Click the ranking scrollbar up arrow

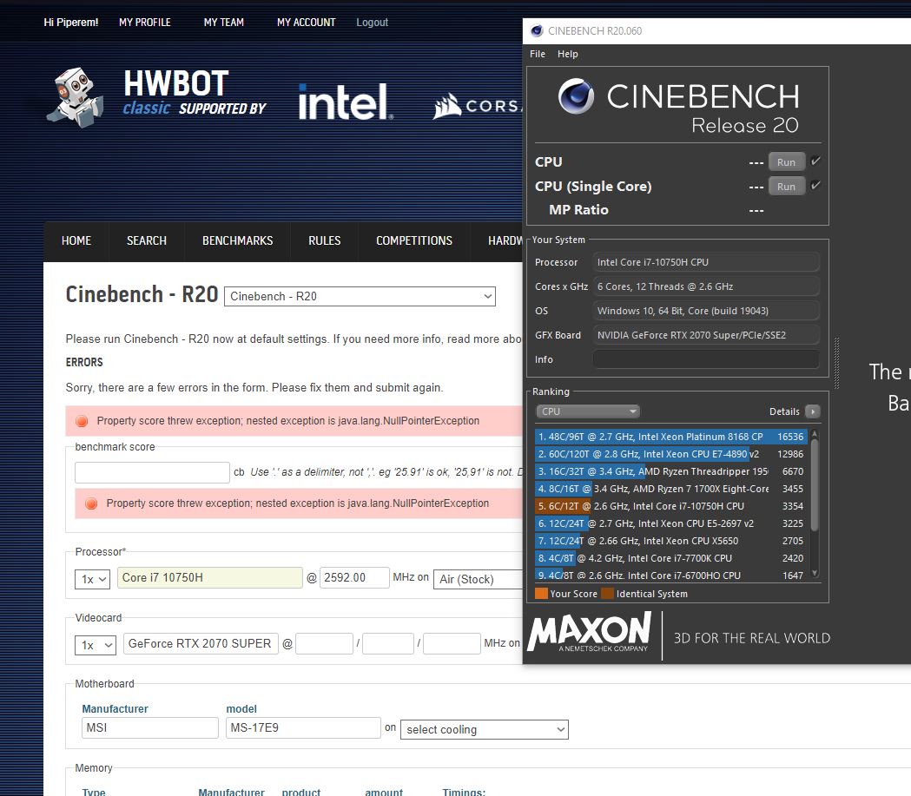[x=815, y=434]
